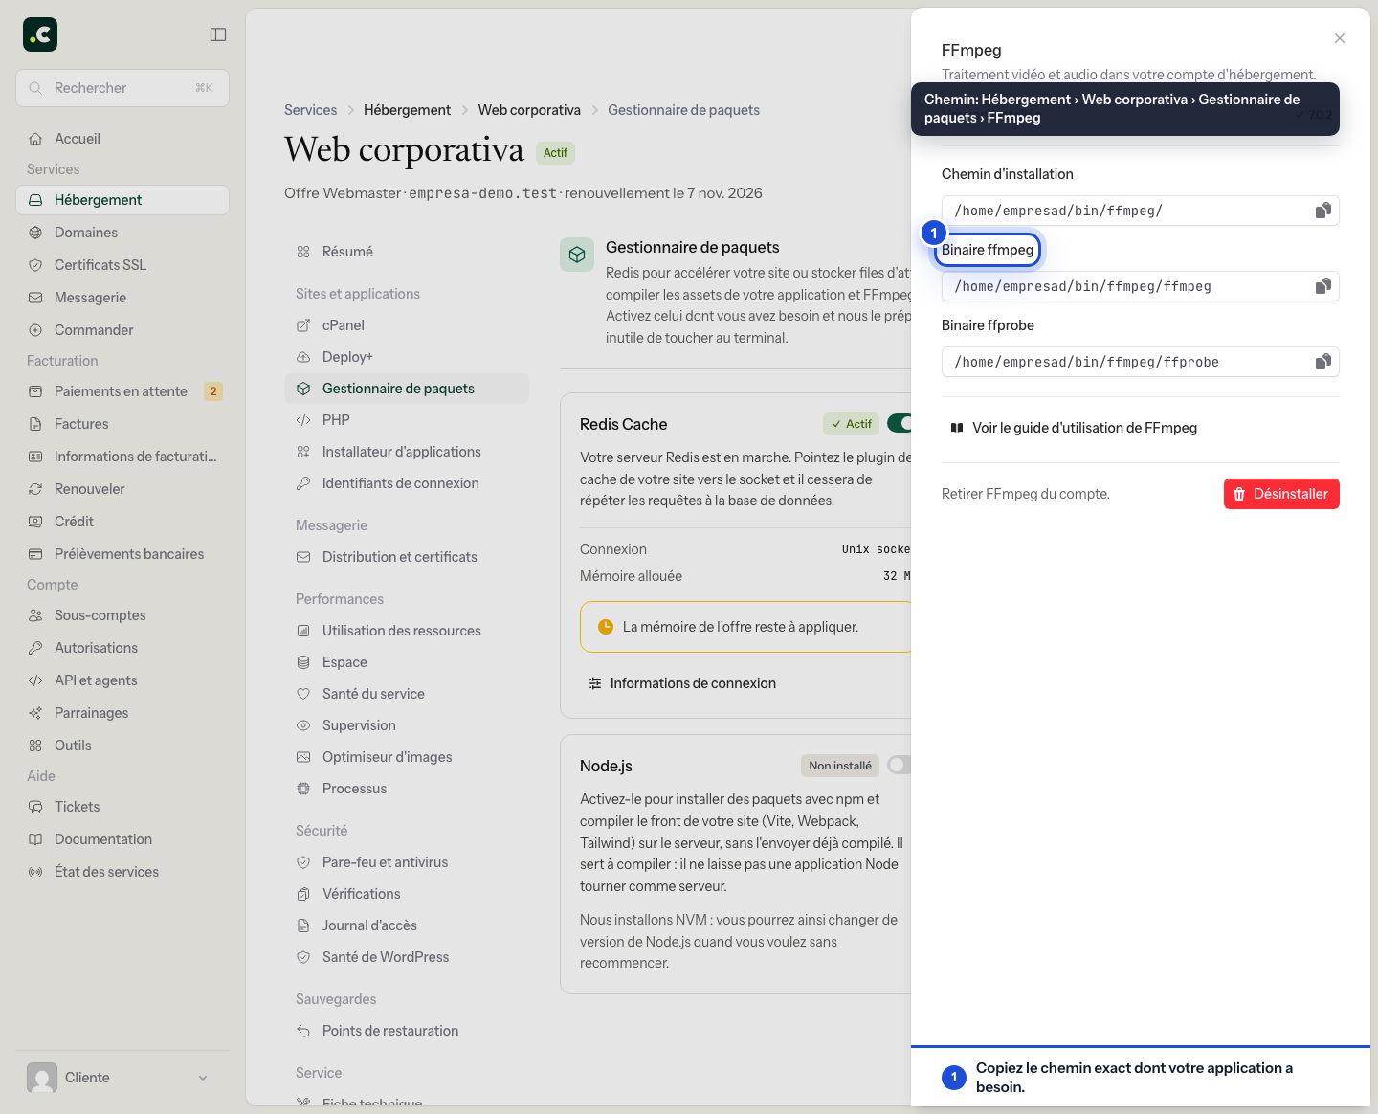This screenshot has height=1114, width=1378.
Task: Open Points de restauration
Action: click(407, 1031)
